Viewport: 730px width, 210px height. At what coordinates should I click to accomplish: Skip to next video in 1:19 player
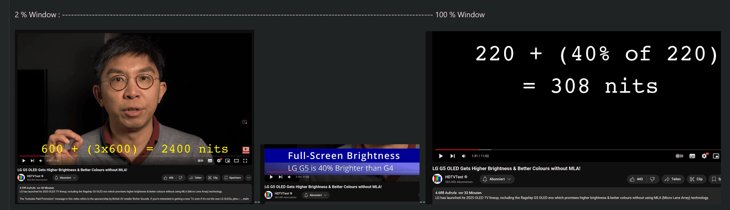tap(280, 177)
